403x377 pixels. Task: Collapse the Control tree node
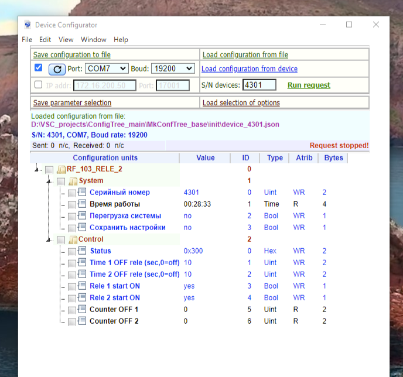point(48,240)
